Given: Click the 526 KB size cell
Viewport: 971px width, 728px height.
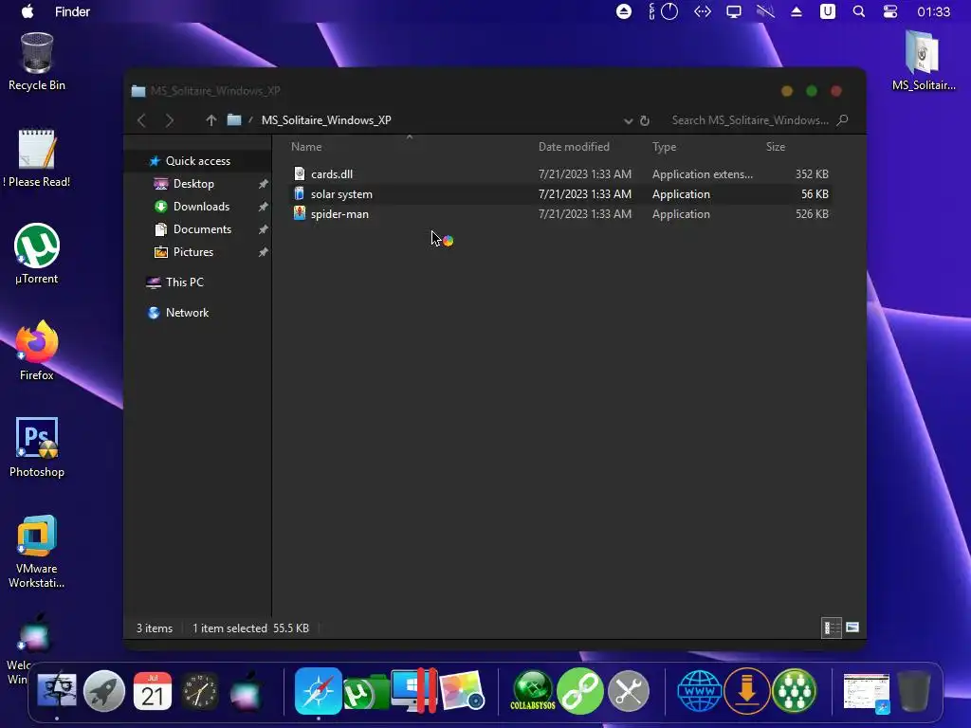Looking at the screenshot, I should click(x=812, y=213).
